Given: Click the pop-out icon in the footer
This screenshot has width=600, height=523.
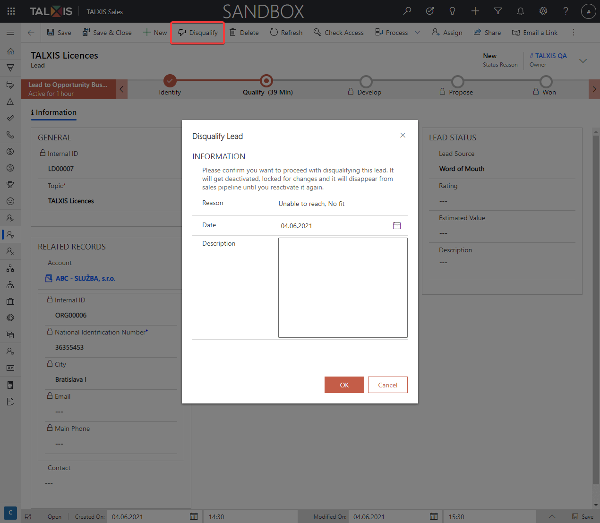Looking at the screenshot, I should pyautogui.click(x=28, y=517).
